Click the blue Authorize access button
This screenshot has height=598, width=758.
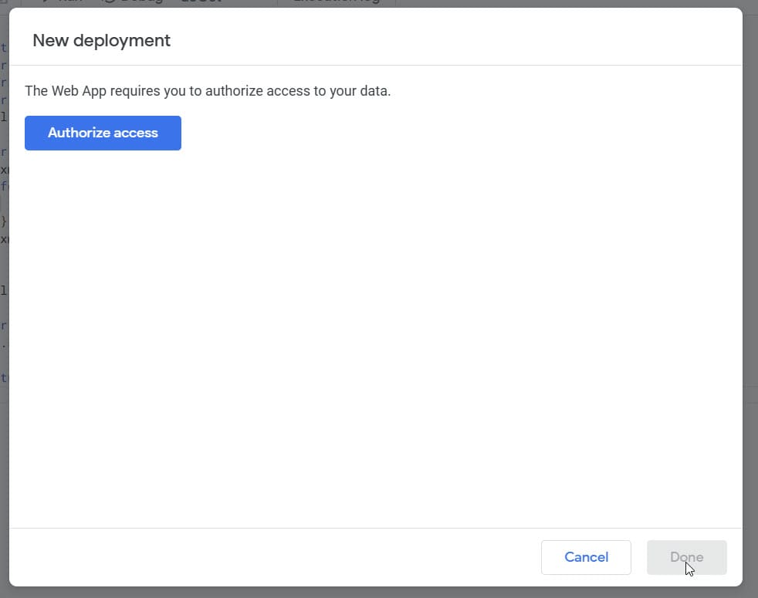pos(103,133)
